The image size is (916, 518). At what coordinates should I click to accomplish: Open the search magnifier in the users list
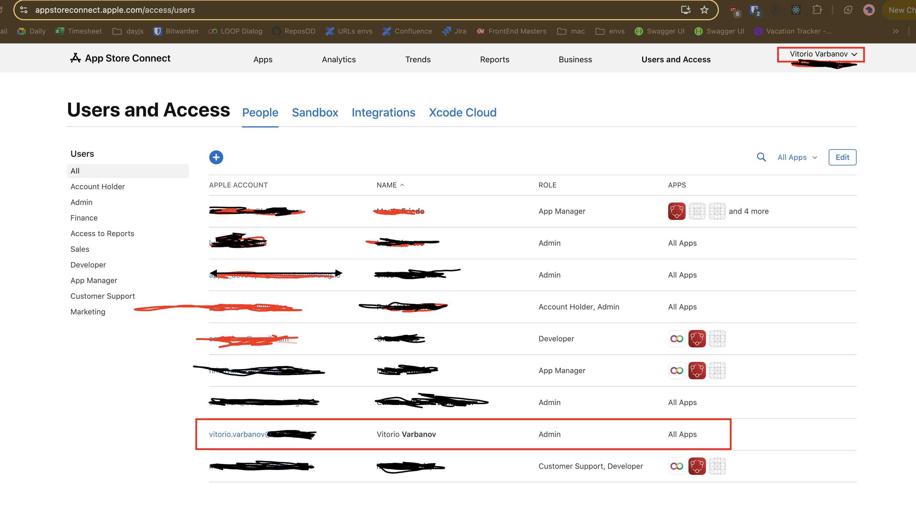pyautogui.click(x=761, y=157)
